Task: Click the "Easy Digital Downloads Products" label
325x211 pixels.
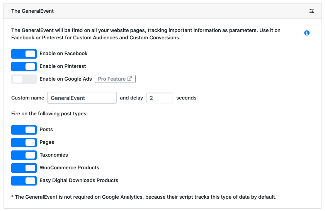Action: 79,181
